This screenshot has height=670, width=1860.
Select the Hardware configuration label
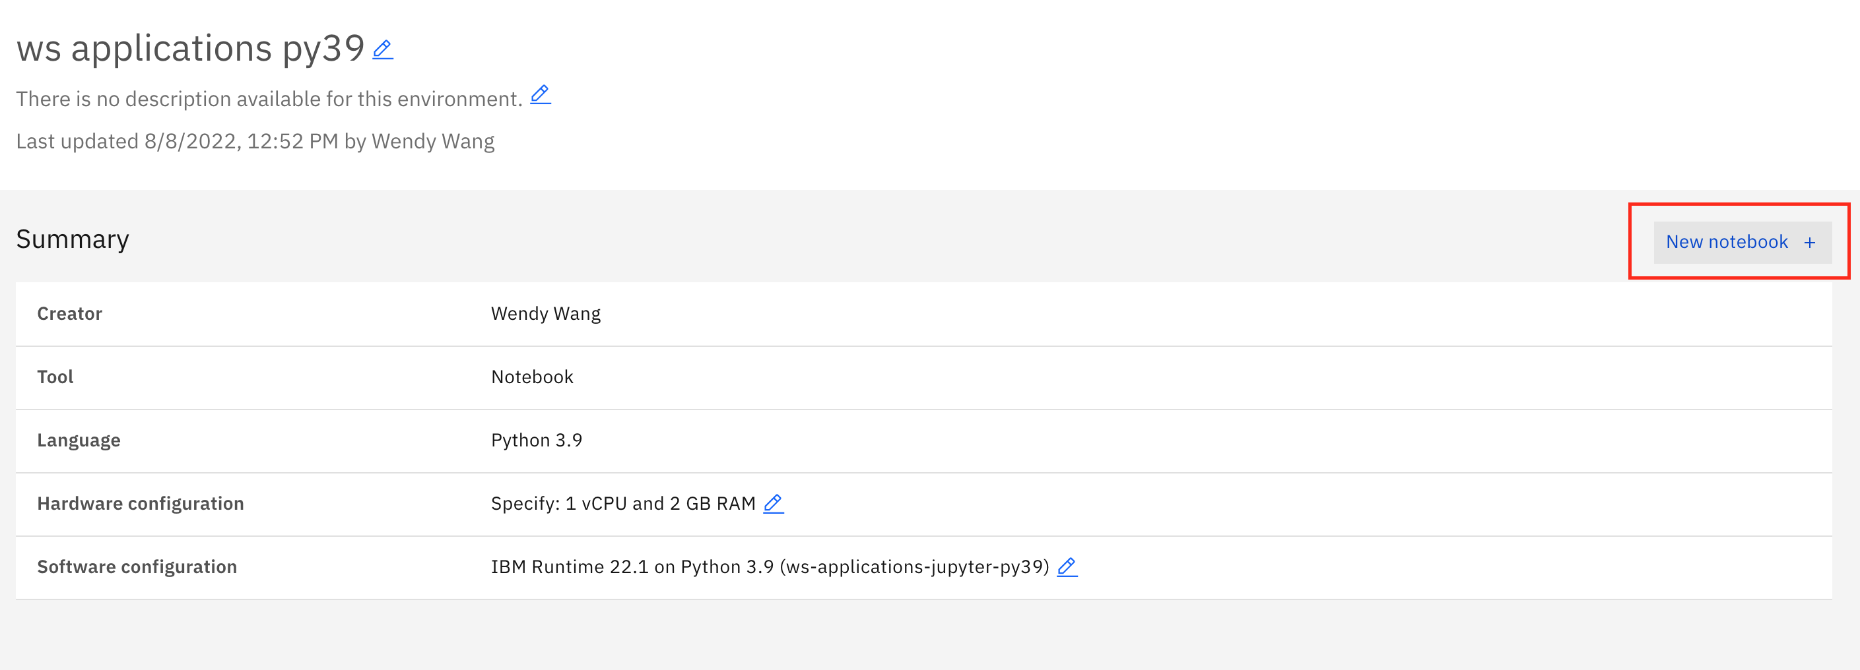[141, 503]
